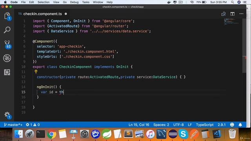Open Terminal from the Dock
Viewport: 251px width, 141px height.
40,134
